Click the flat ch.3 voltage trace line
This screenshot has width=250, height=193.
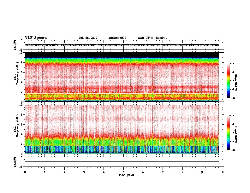(x=122, y=162)
